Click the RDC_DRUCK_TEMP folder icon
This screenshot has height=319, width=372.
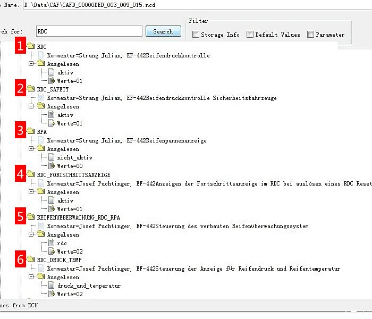point(31,260)
